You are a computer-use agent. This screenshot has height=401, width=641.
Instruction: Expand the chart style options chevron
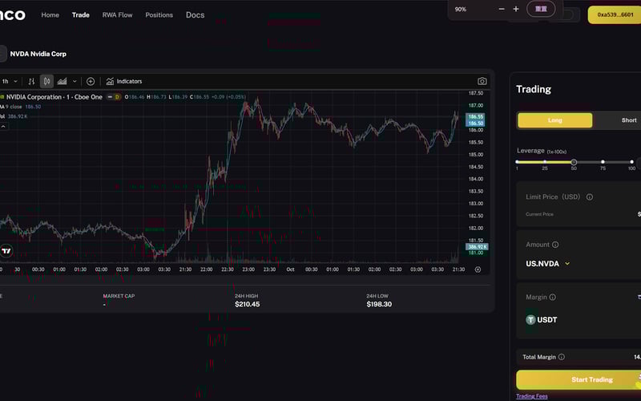[x=75, y=82]
